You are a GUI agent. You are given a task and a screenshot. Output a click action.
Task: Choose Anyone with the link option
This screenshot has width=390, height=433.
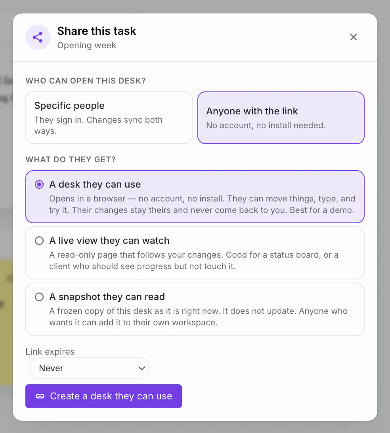click(x=281, y=118)
